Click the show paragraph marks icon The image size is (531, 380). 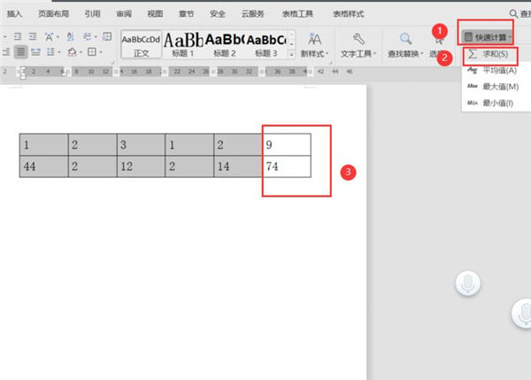(x=87, y=36)
